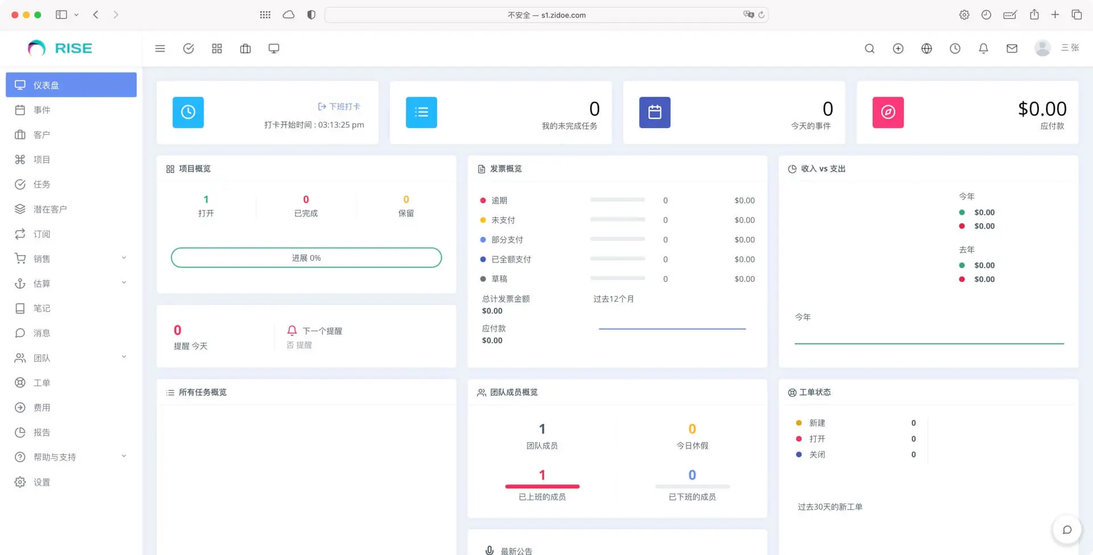This screenshot has width=1093, height=555.
Task: Click the 我的未完成任务 widget card
Action: click(x=500, y=113)
